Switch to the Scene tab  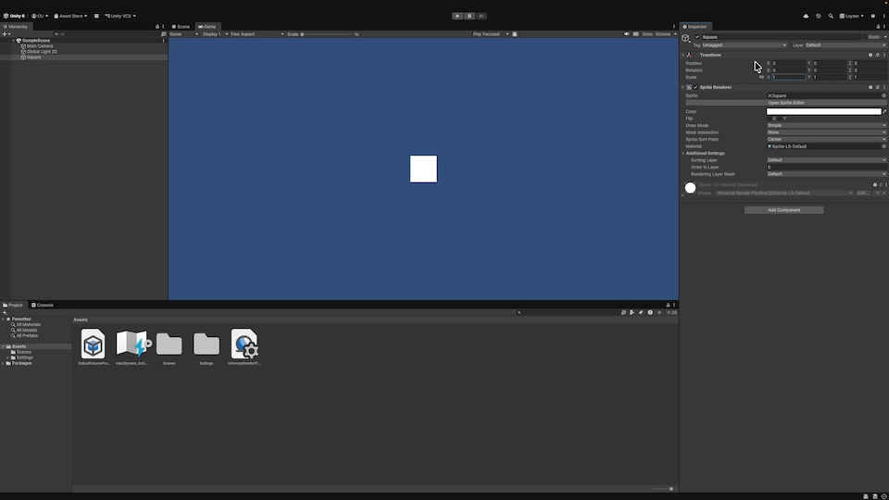coord(181,27)
